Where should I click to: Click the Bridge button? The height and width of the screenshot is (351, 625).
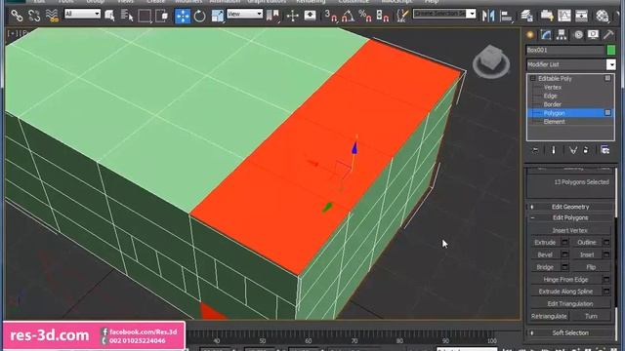(x=545, y=267)
